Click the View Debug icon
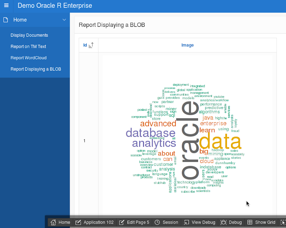This screenshot has height=228, width=286. pos(186,222)
